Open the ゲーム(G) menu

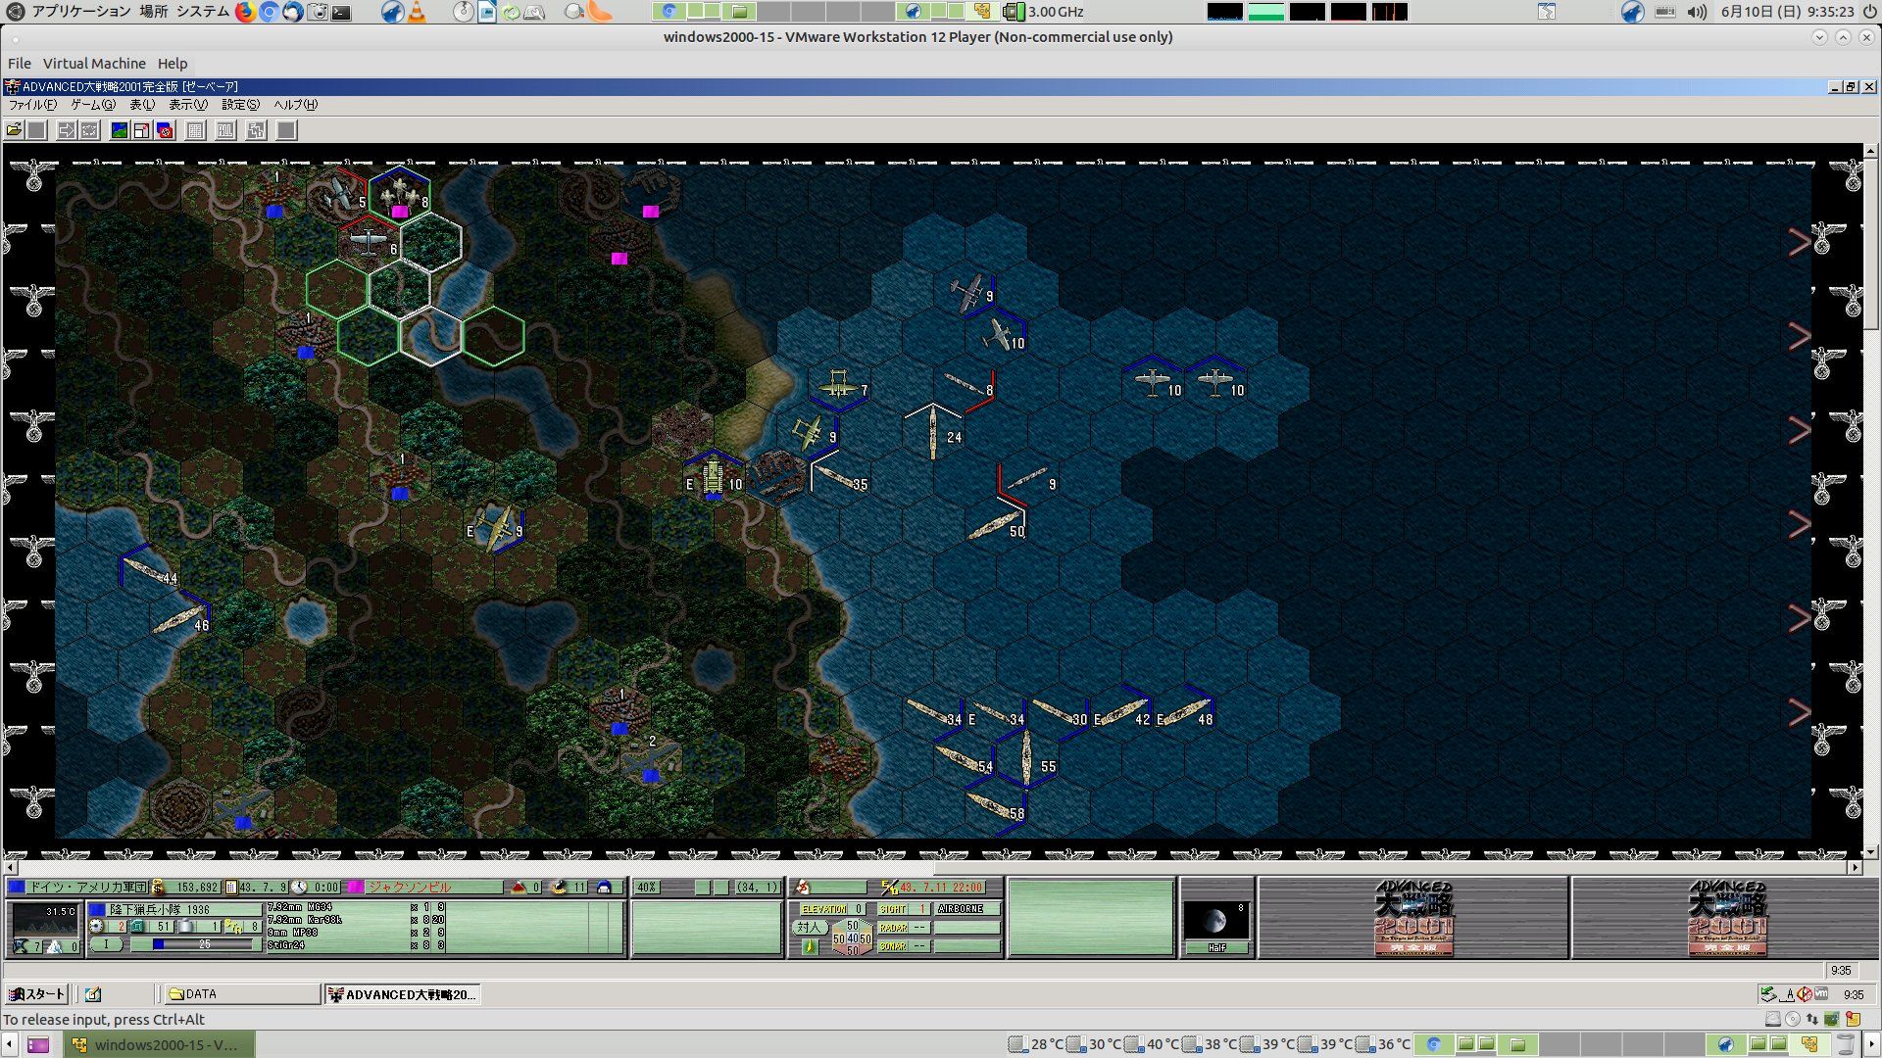click(x=93, y=105)
